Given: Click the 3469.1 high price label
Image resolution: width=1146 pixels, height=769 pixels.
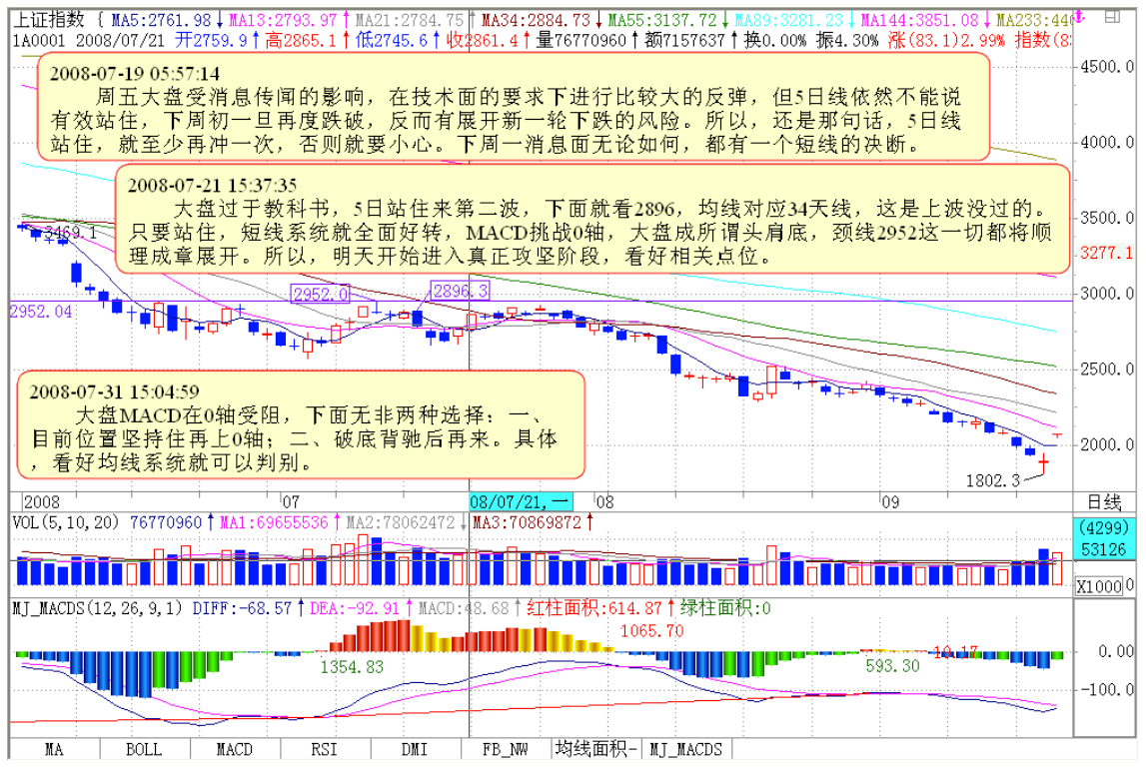Looking at the screenshot, I should click(70, 233).
